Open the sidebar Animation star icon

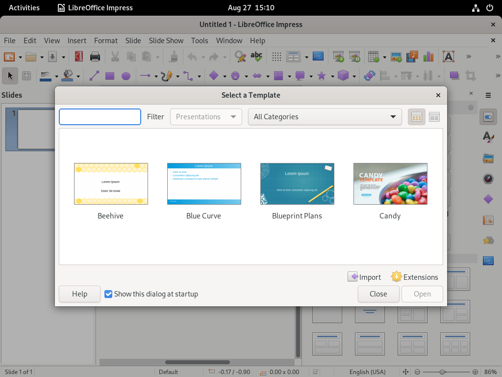point(488,241)
